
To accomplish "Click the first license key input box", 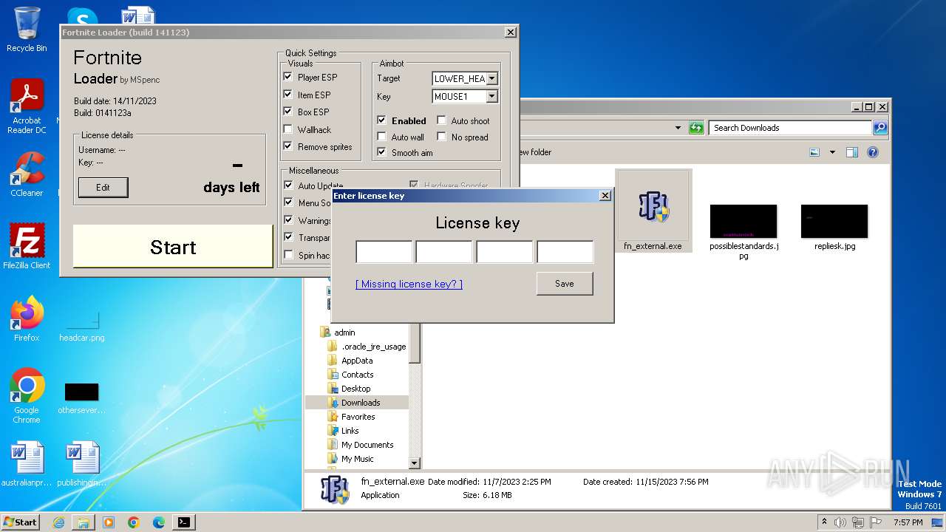I will pos(384,252).
